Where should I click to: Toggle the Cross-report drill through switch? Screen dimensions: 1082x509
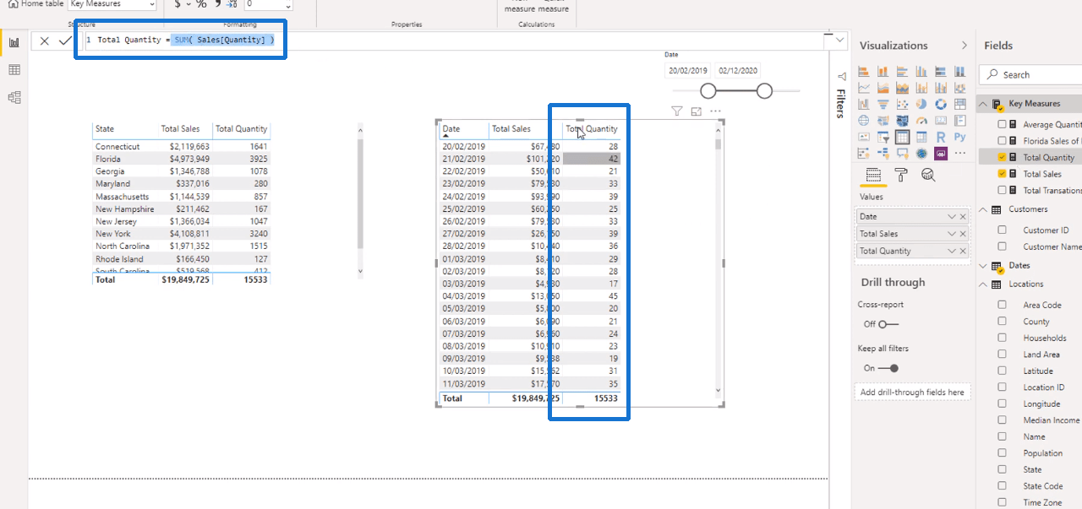coord(888,324)
